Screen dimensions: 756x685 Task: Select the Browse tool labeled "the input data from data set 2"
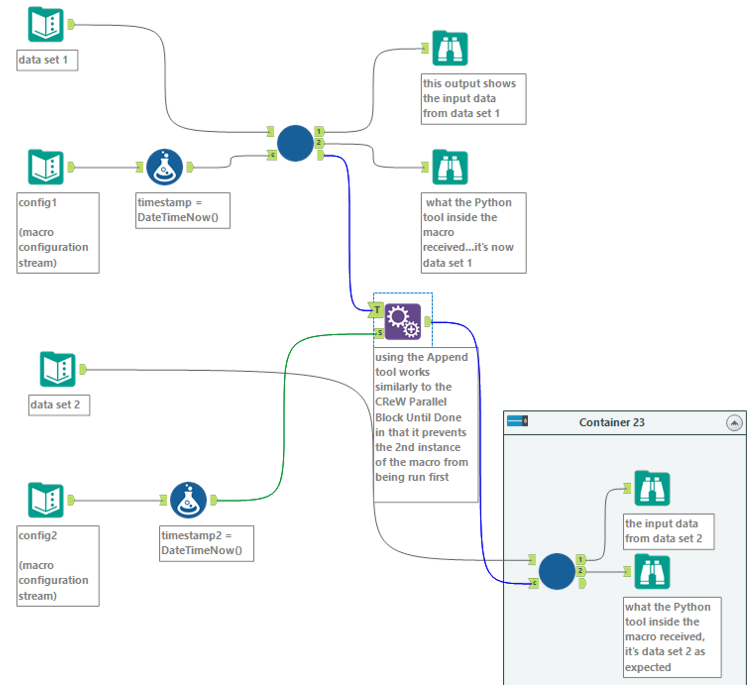click(651, 489)
